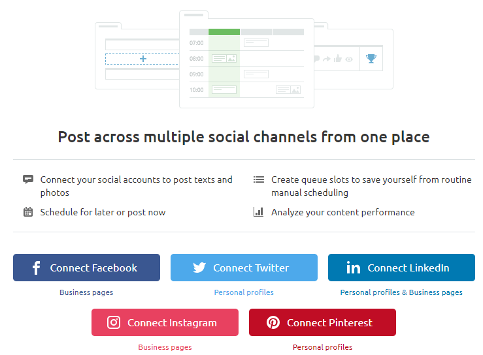Screen dimensions: 483x355
Task: Click Personal profiles text under Twitter
Action: pyautogui.click(x=244, y=292)
